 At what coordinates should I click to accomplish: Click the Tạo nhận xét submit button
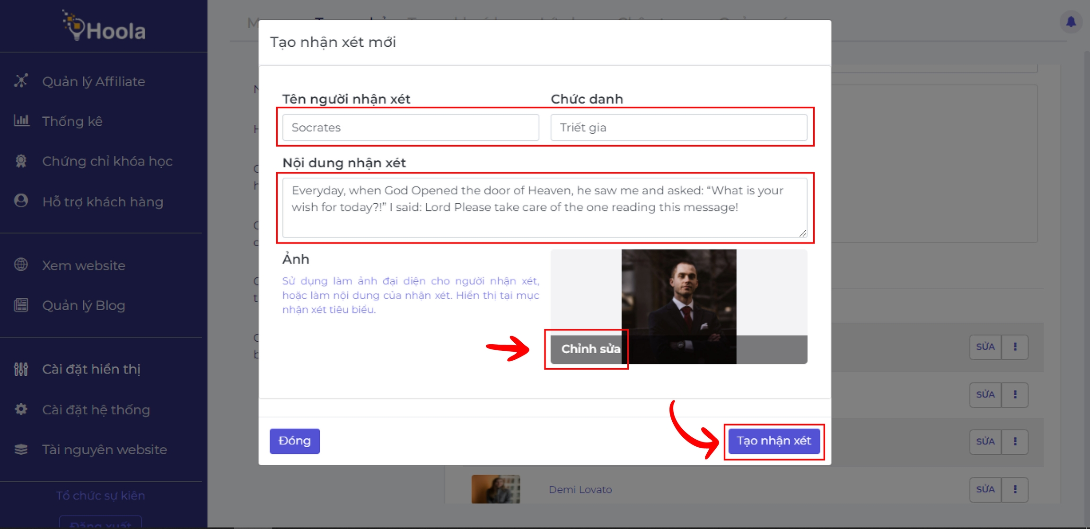coord(774,441)
